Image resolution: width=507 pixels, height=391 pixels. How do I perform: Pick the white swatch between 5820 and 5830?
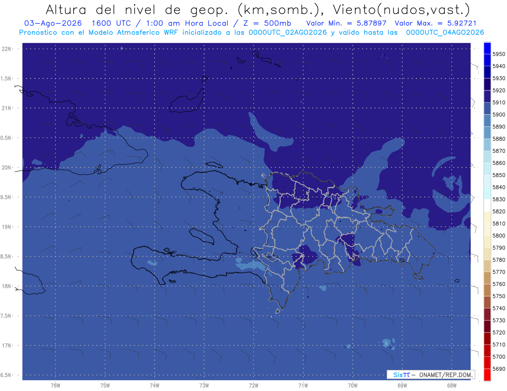(x=487, y=205)
